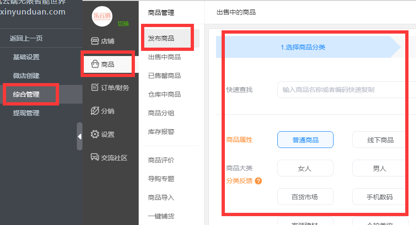This screenshot has height=225, width=416.
Task: Collapse the sidebar with the arrow handle
Action: [x=79, y=136]
